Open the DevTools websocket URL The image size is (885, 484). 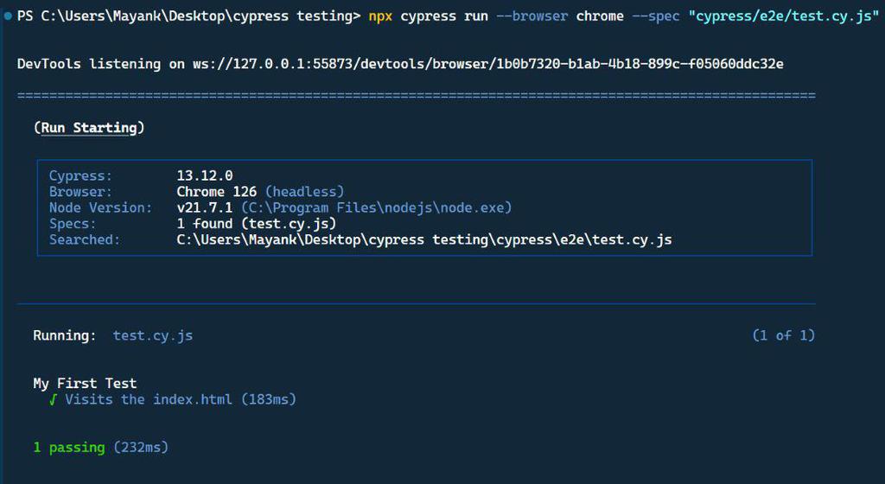pos(487,64)
